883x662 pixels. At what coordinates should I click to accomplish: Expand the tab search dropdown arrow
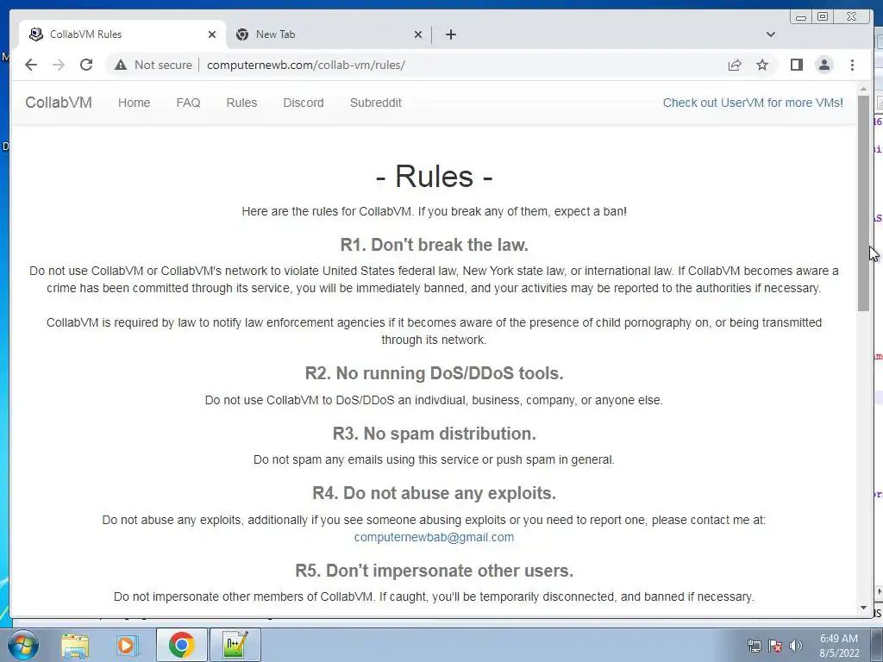point(770,34)
